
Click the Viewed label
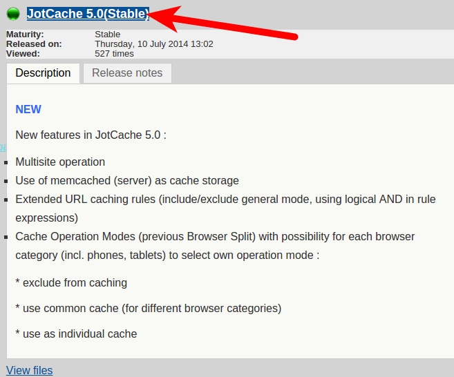pyautogui.click(x=23, y=54)
